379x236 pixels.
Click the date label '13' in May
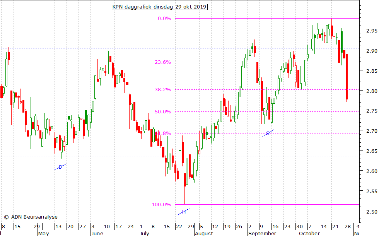tap(58, 227)
